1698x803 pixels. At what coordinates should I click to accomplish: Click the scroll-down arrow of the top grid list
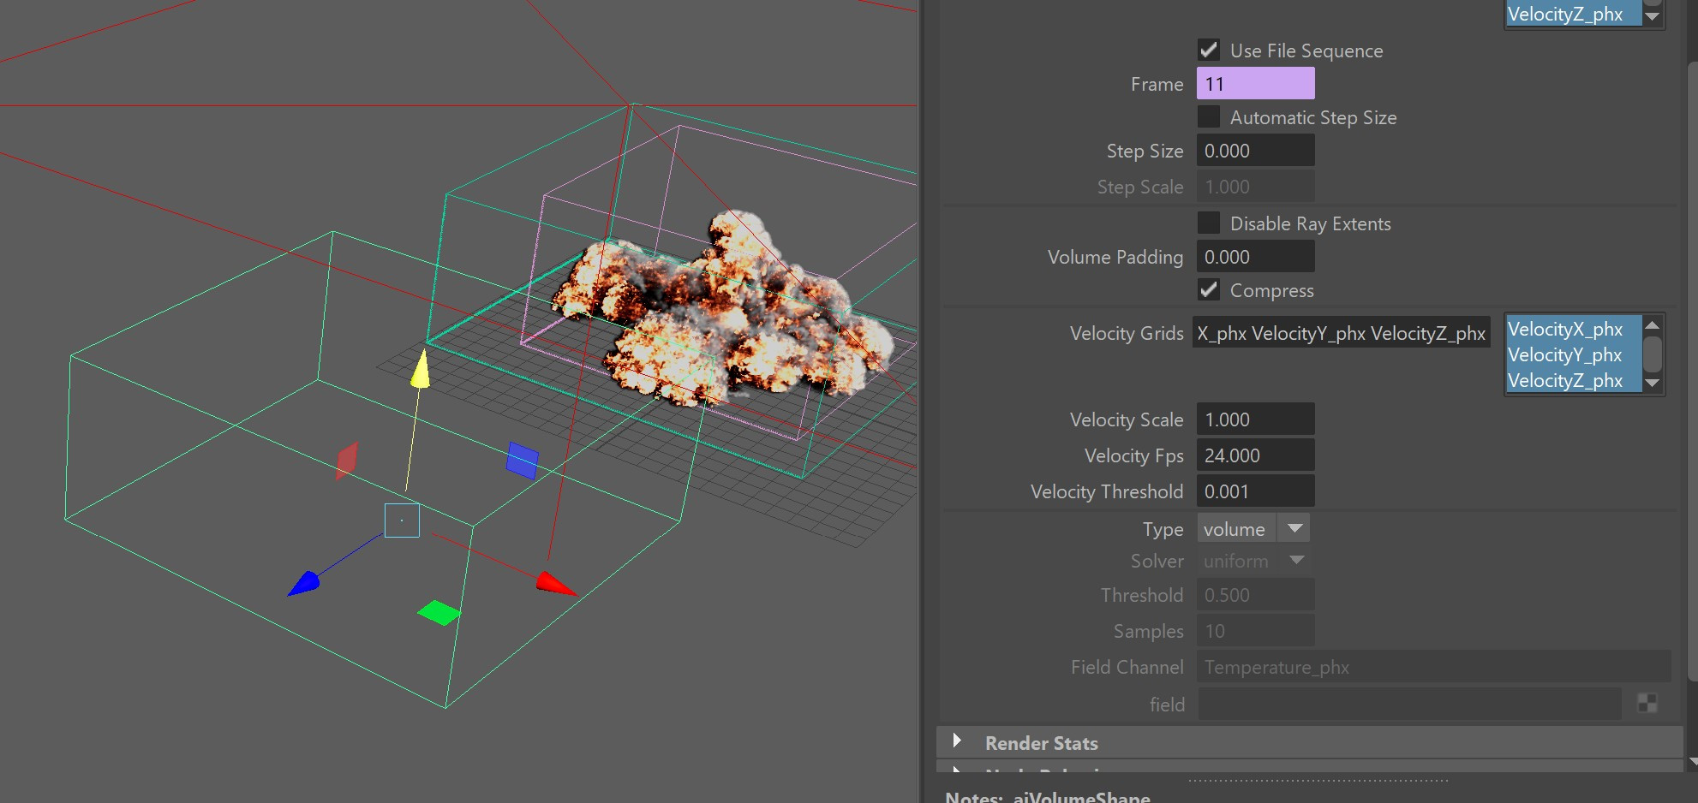click(x=1653, y=15)
